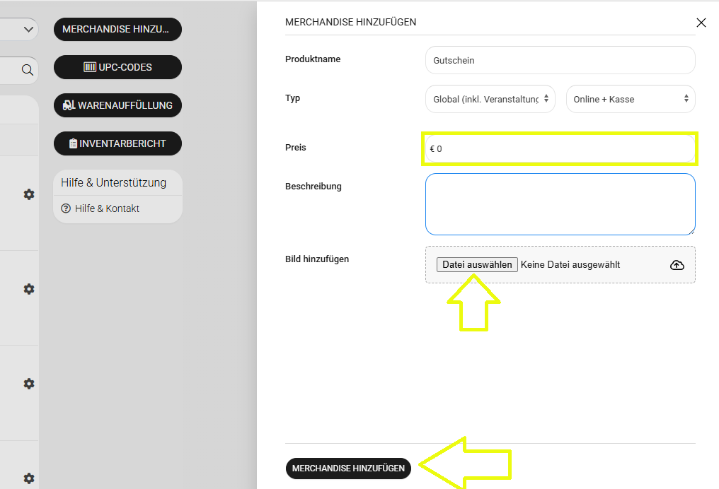Click the second gear icon from top
Viewport: 719px width, 489px height.
[x=29, y=289]
